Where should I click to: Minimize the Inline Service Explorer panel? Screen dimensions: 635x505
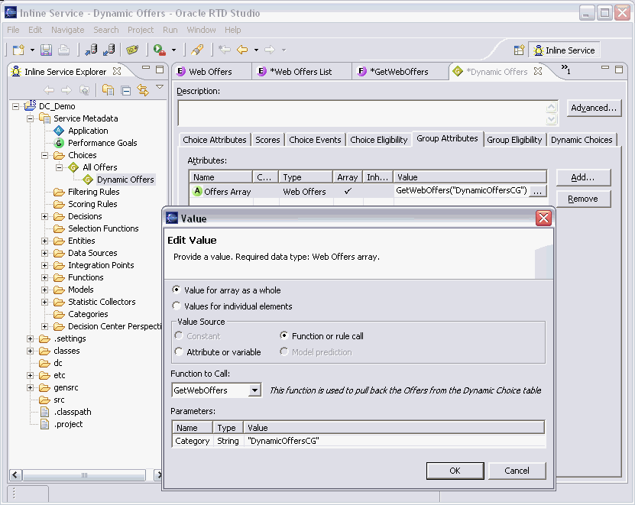point(146,69)
